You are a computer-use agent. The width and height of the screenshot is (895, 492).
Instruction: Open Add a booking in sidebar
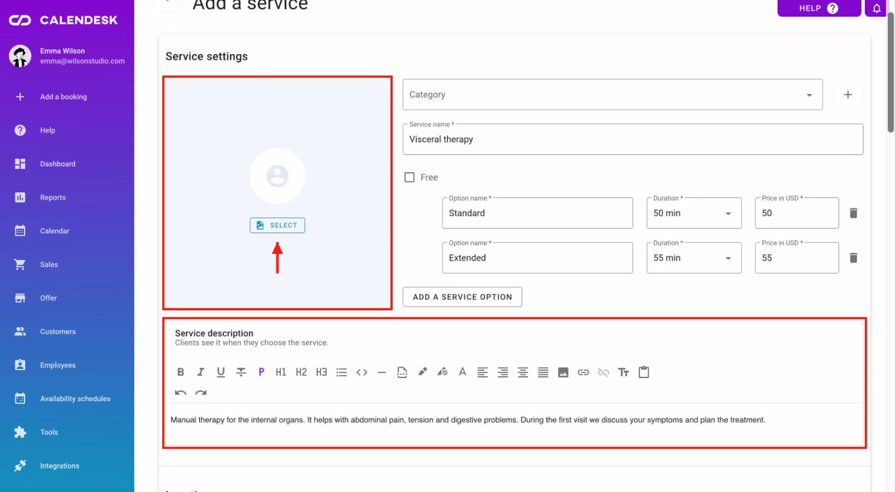pos(64,97)
